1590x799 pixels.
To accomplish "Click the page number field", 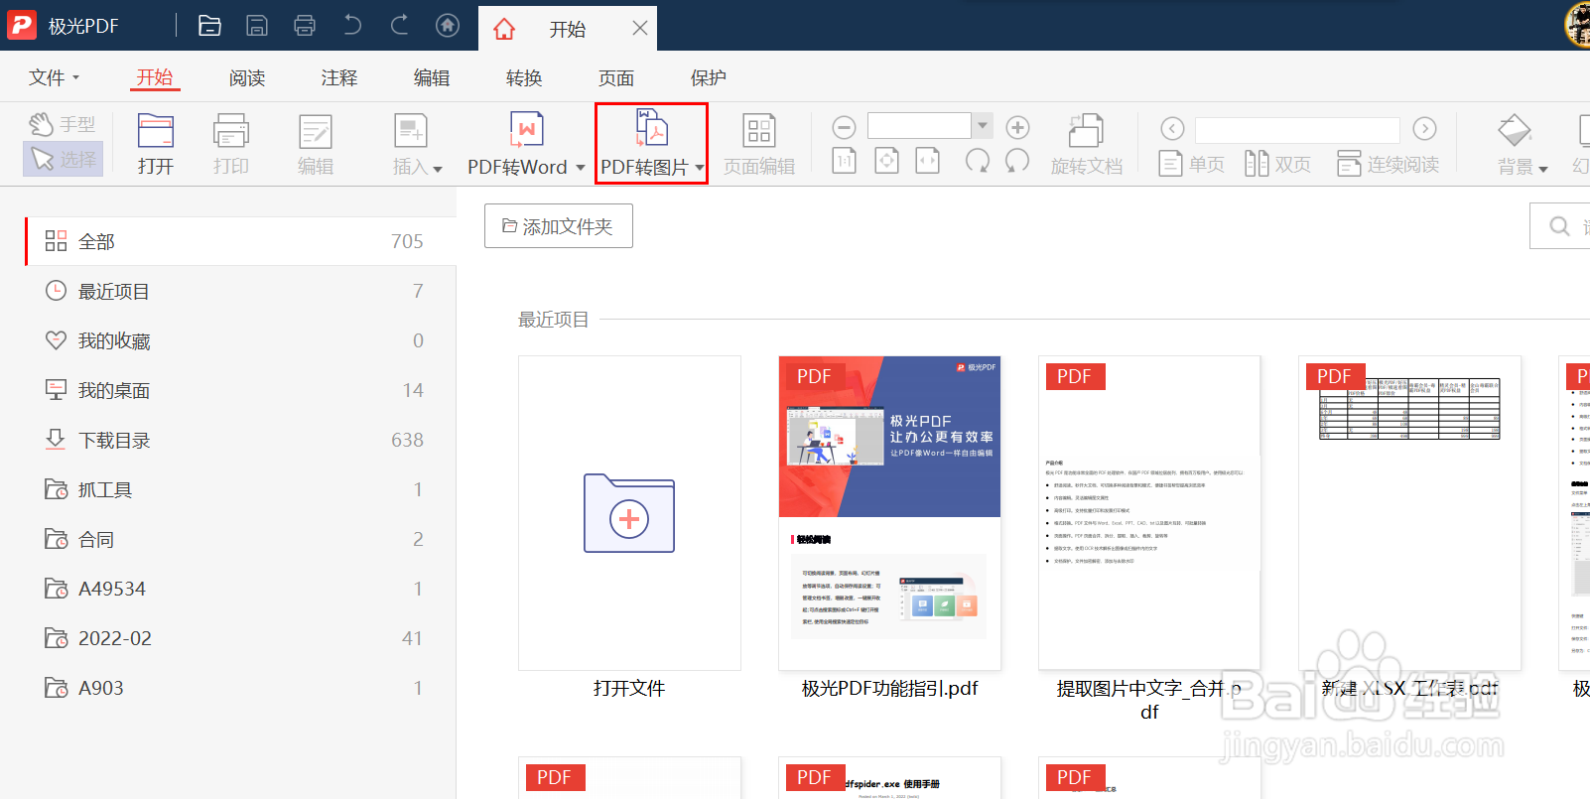I will (x=1297, y=130).
